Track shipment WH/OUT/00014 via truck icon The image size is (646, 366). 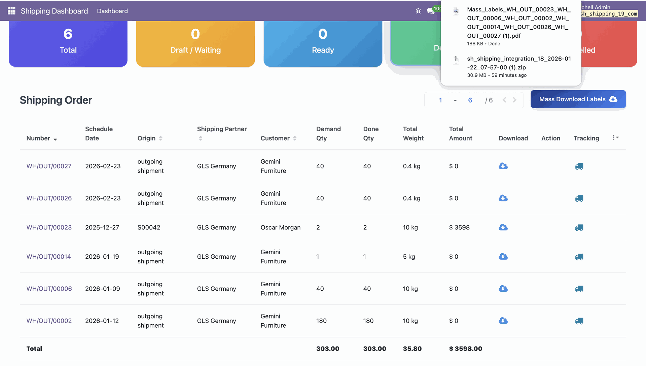point(579,257)
